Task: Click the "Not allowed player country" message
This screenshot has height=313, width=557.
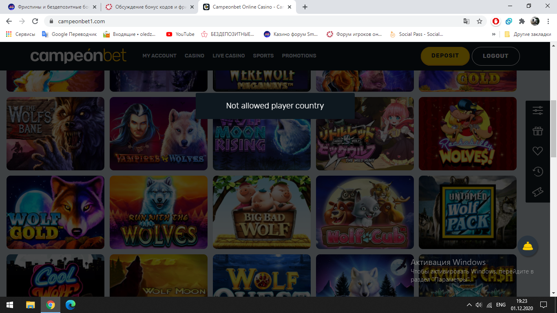Action: 275,106
